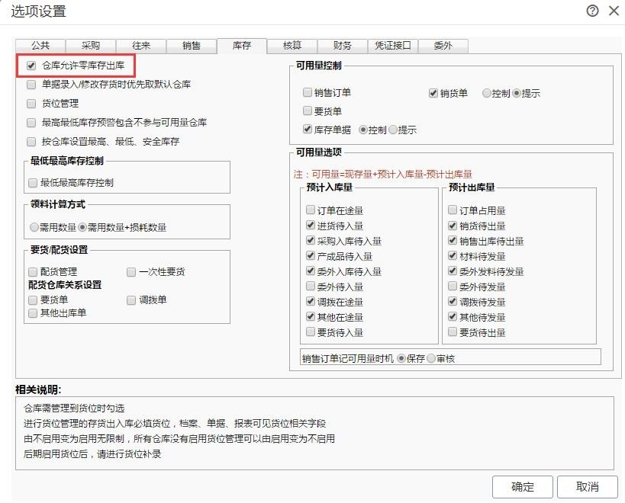Enable 货位管理 checkbox
The width and height of the screenshot is (625, 503).
click(31, 104)
